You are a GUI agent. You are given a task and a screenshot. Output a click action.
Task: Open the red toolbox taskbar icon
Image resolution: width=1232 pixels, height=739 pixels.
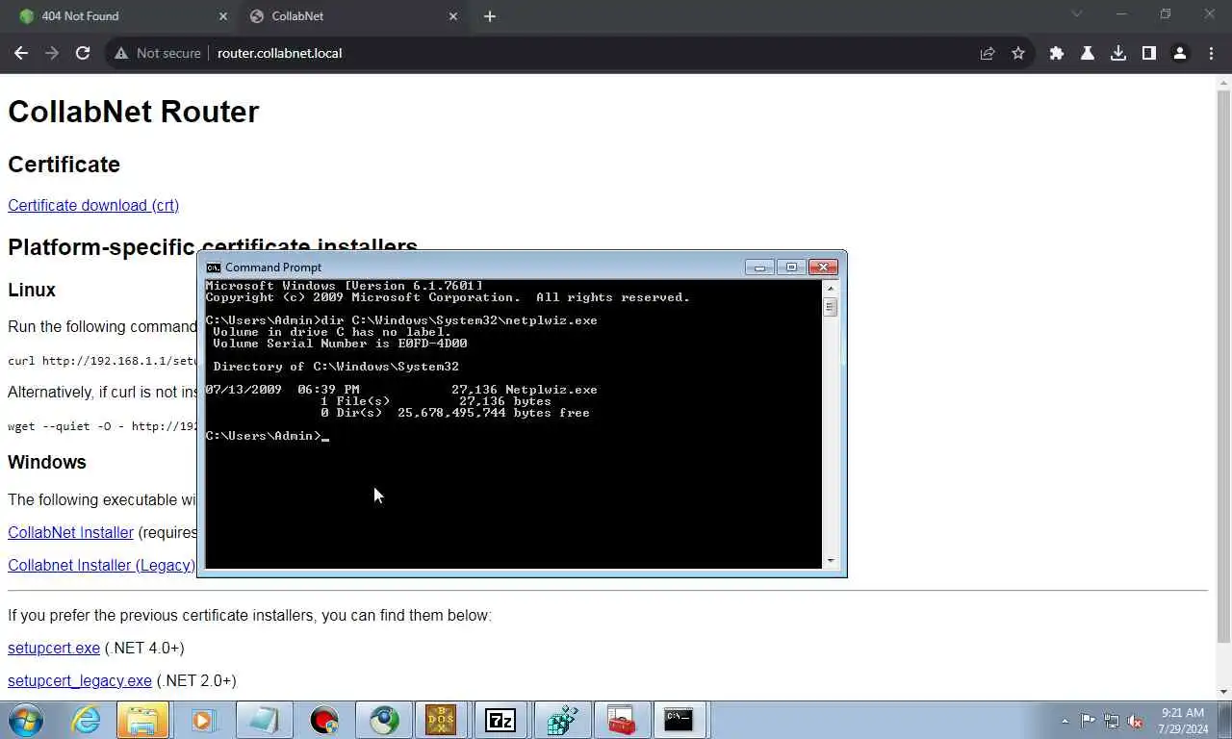click(621, 720)
